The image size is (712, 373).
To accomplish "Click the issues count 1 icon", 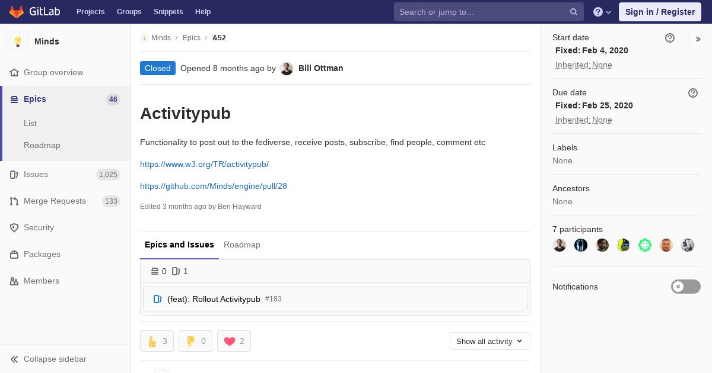I will pyautogui.click(x=176, y=271).
